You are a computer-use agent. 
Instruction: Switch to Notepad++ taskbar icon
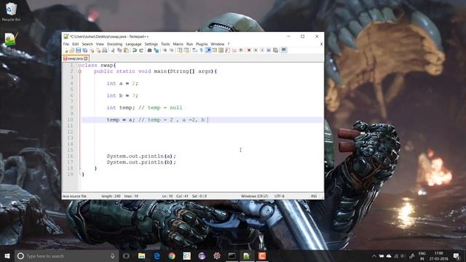[x=247, y=255]
